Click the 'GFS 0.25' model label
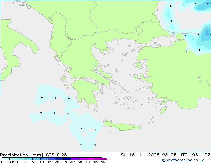The image size is (211, 163). click(x=56, y=155)
